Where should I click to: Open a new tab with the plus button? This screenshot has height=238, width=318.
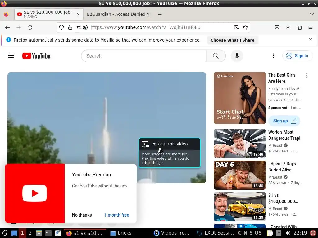tap(160, 14)
